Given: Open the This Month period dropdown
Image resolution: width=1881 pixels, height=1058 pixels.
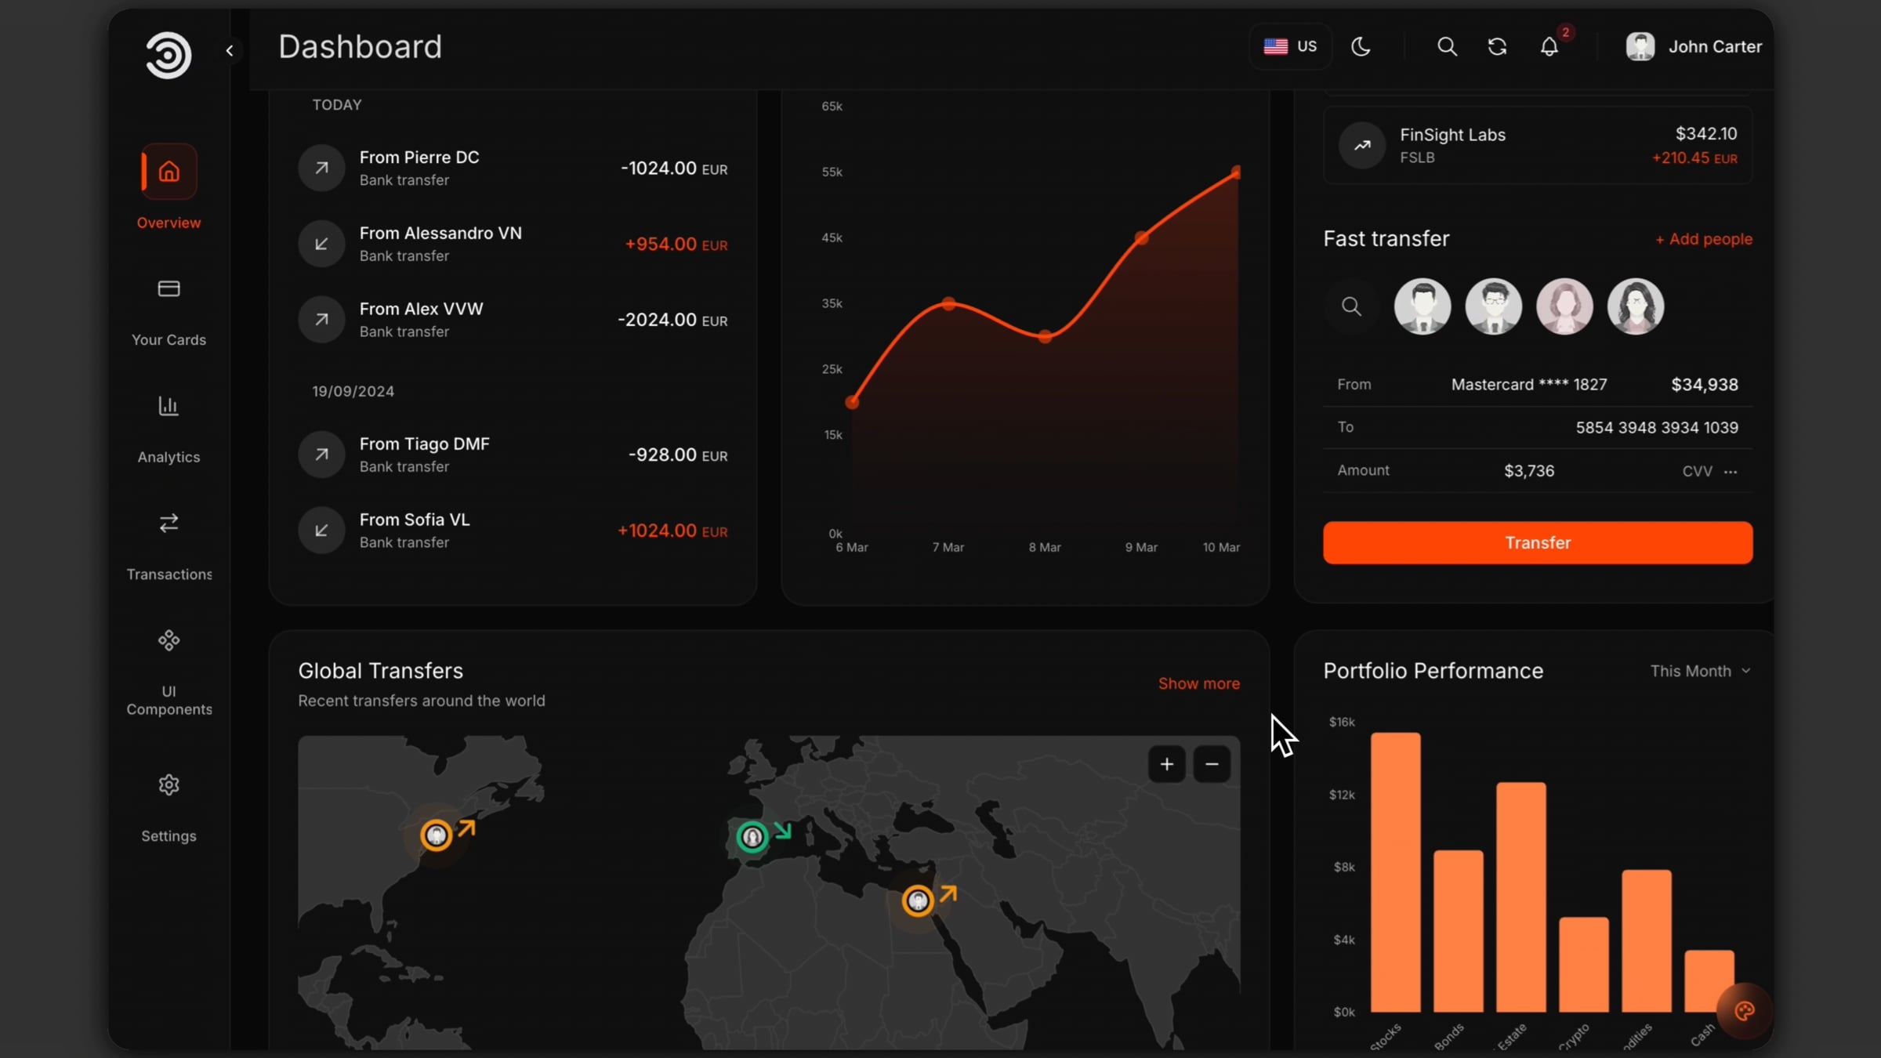Looking at the screenshot, I should 1700,671.
